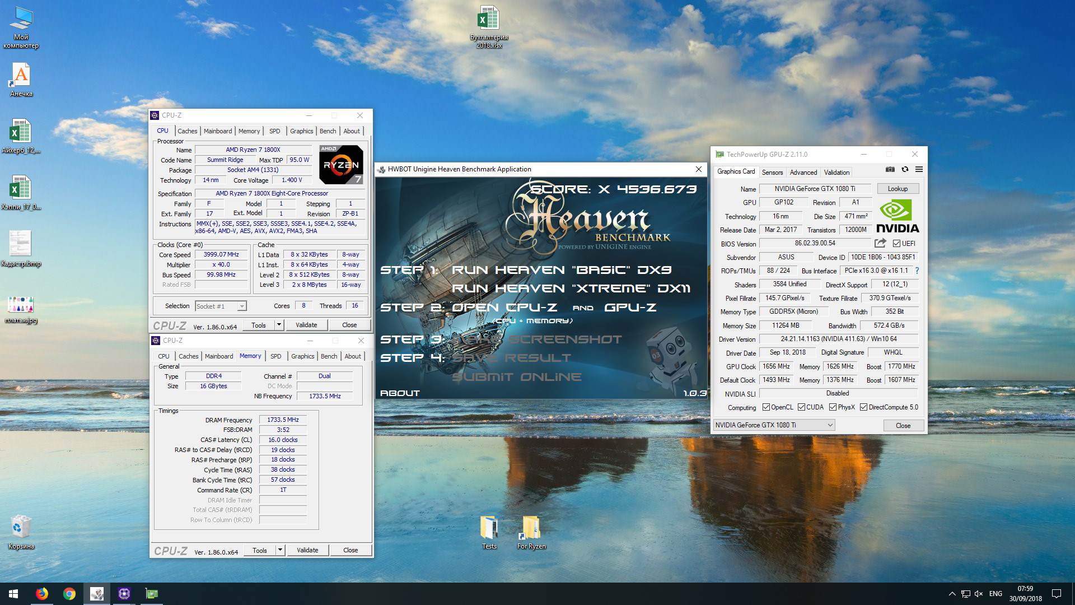Open Анечка desktop shortcut
Image resolution: width=1075 pixels, height=605 pixels.
[21, 80]
